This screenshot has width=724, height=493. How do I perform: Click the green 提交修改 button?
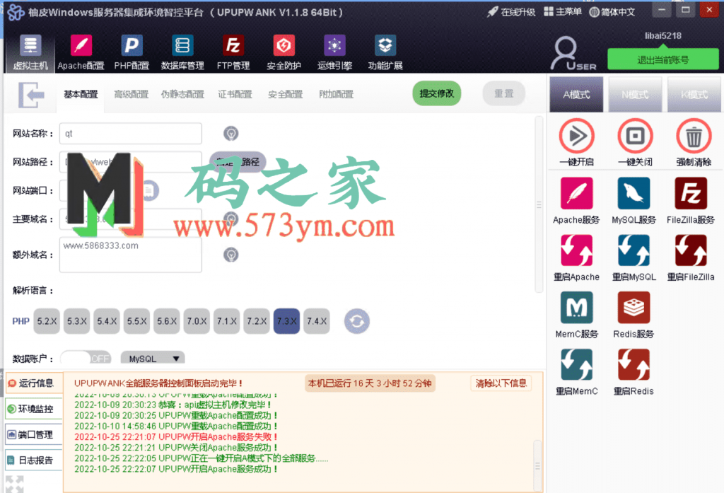pos(436,93)
